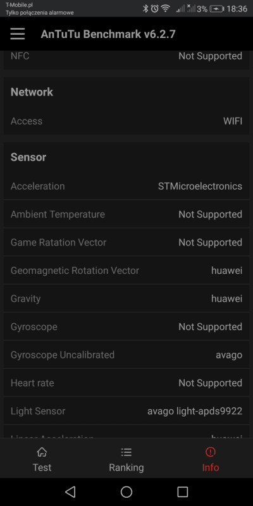This screenshot has height=506, width=253.
Task: Select the Acceleration sensor row
Action: (x=126, y=186)
